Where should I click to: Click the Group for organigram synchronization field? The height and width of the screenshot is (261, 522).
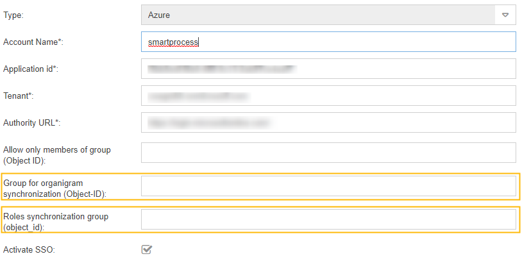[x=328, y=186]
